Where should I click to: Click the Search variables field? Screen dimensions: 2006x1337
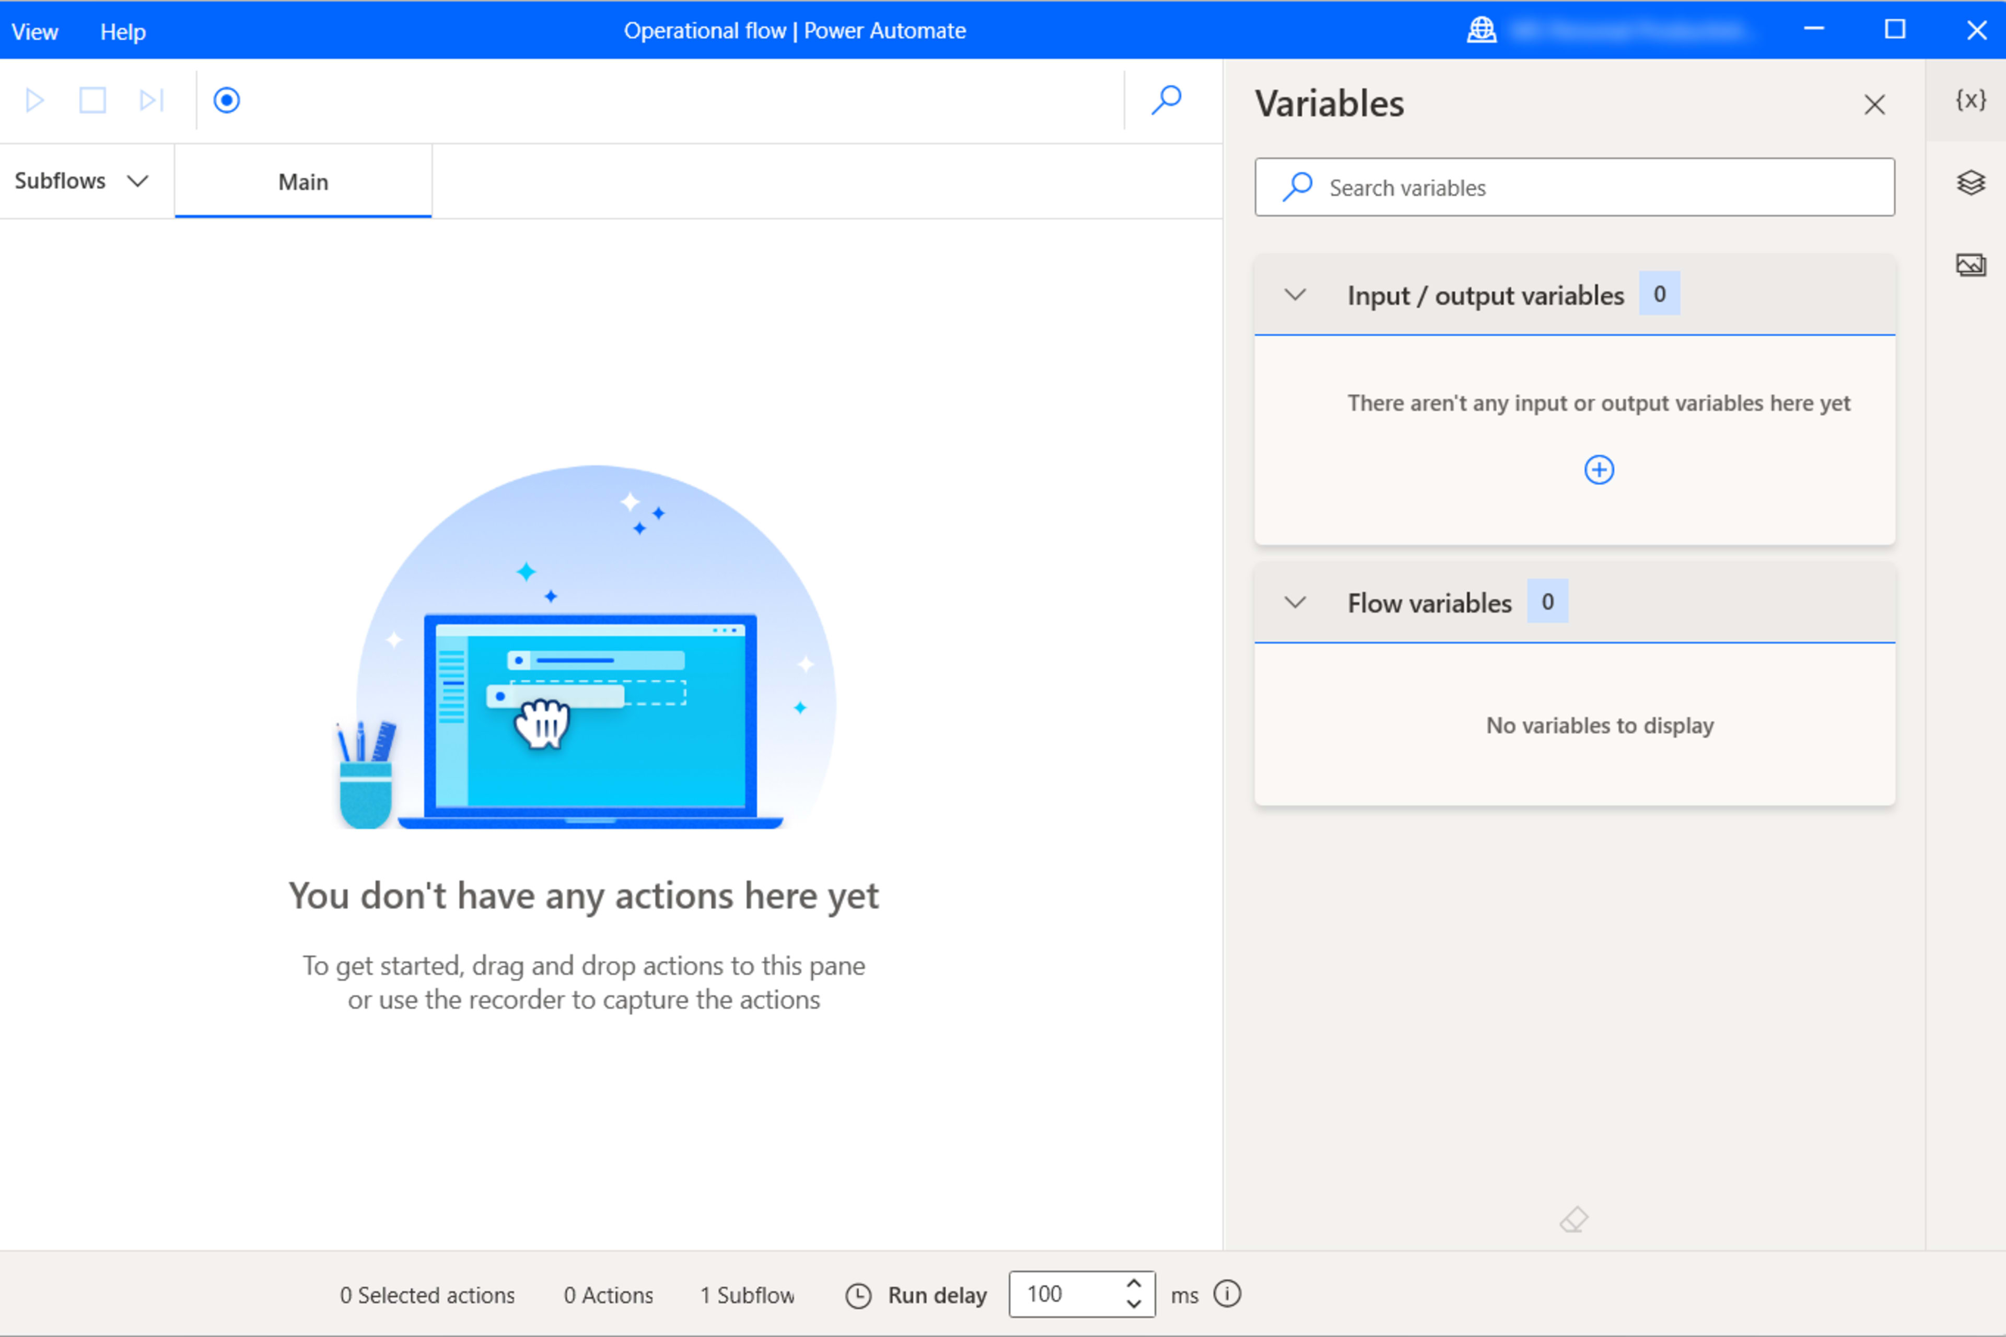pyautogui.click(x=1575, y=187)
